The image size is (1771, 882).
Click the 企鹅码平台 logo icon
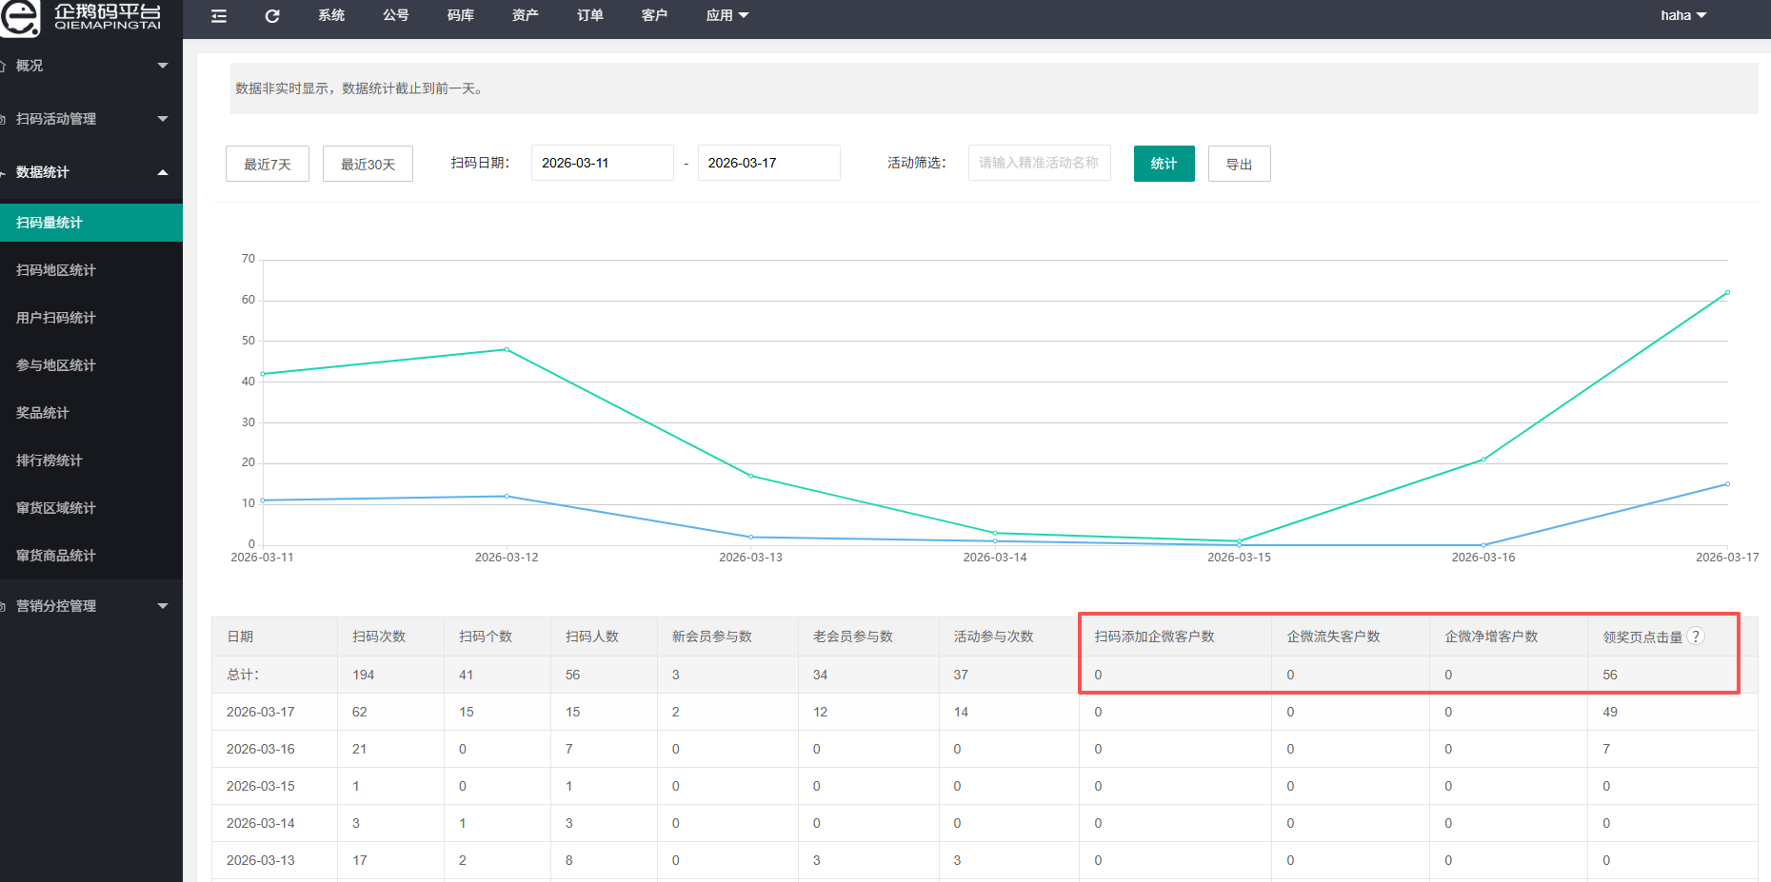tap(20, 17)
